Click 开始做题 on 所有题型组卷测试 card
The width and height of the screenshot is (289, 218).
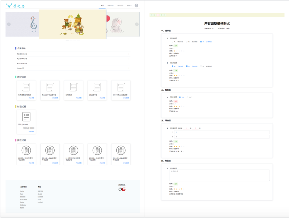32,98
